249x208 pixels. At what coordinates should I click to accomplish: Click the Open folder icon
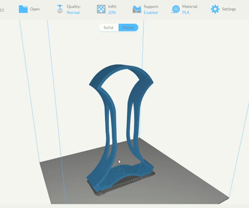tap(23, 8)
